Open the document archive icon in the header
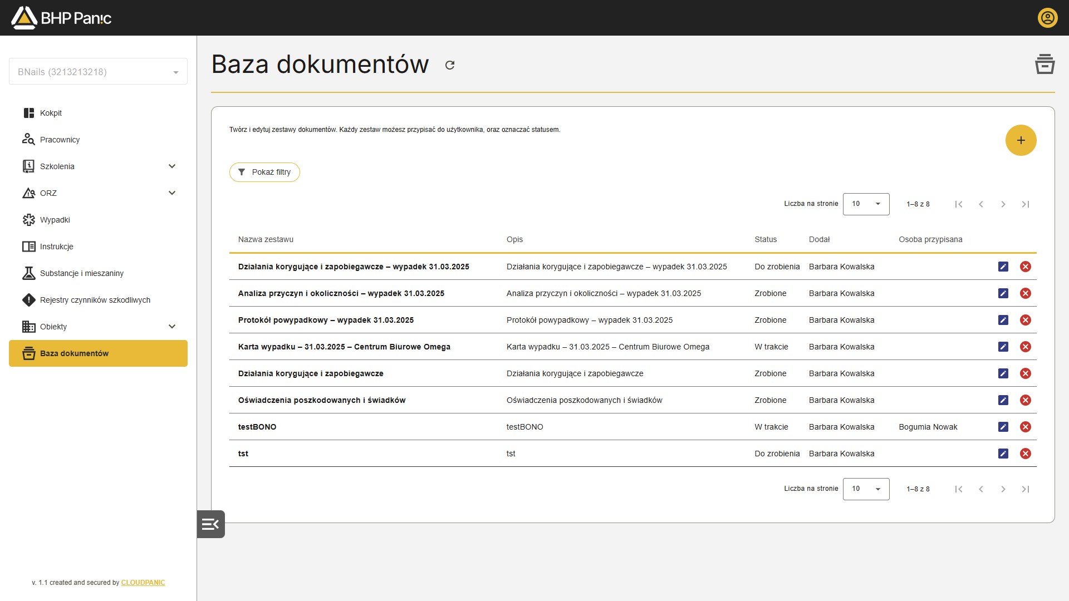The image size is (1069, 601). [1045, 64]
